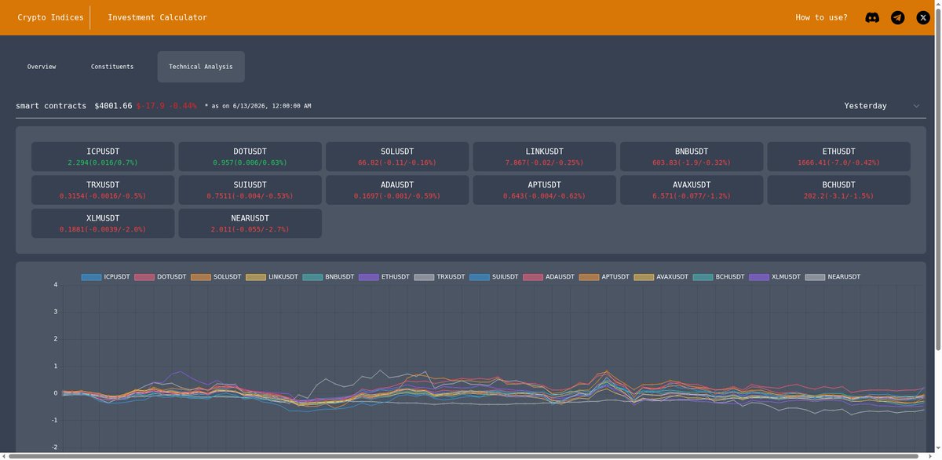Open the Discord icon link
The height and width of the screenshot is (460, 942).
point(872,17)
